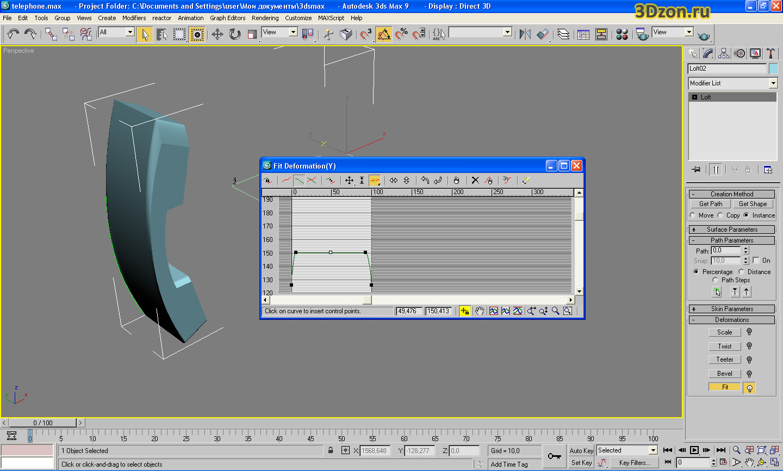This screenshot has width=783, height=471.
Task: Select Move Control Point tool in Fit Deformation
Action: pos(349,181)
